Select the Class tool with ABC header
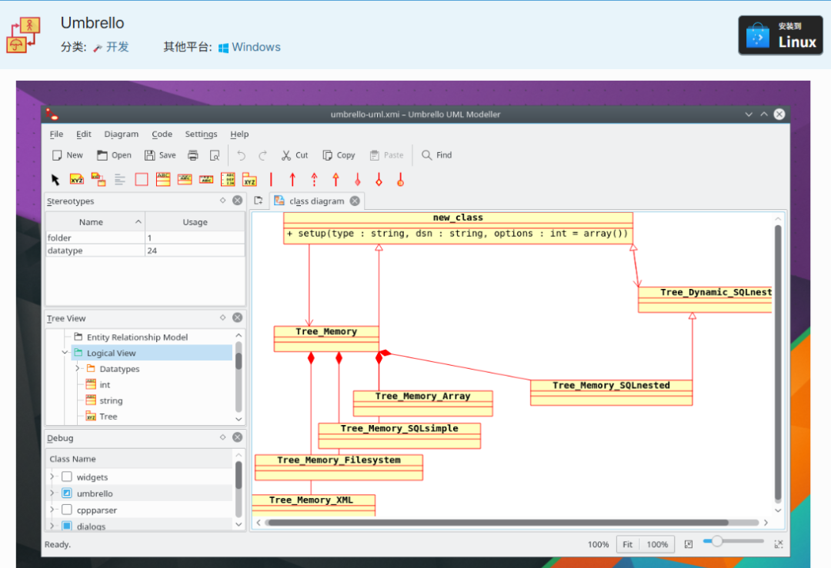Image resolution: width=831 pixels, height=568 pixels. pyautogui.click(x=163, y=180)
